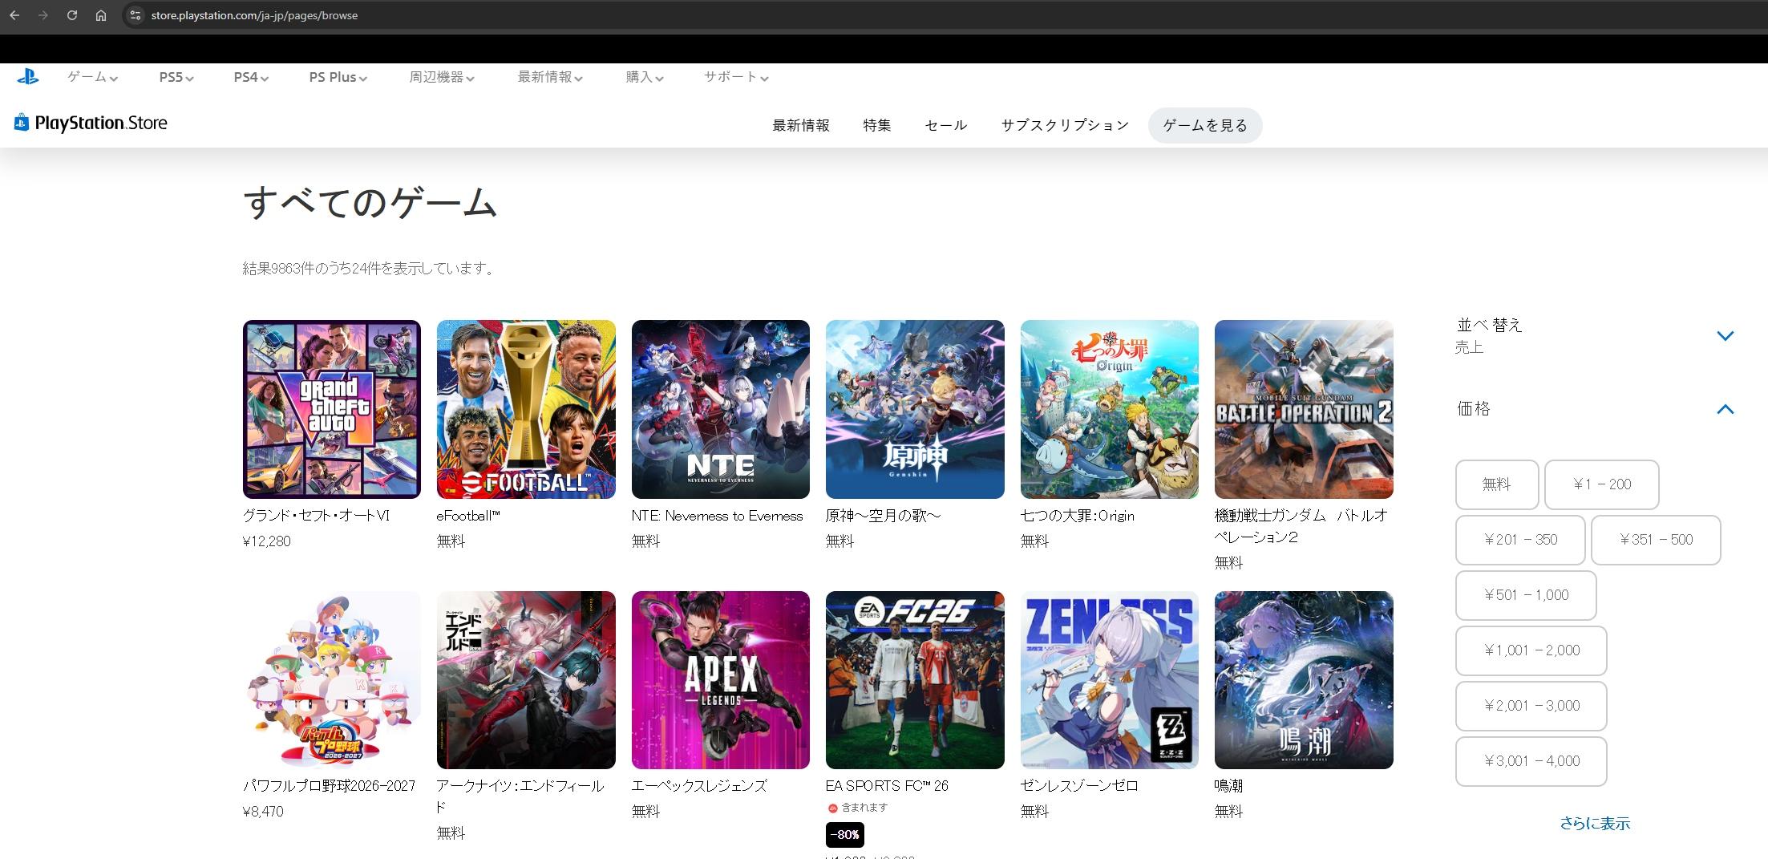Click the パワフルプロ野球2026-2027 title
The image size is (1768, 859).
pos(330,786)
